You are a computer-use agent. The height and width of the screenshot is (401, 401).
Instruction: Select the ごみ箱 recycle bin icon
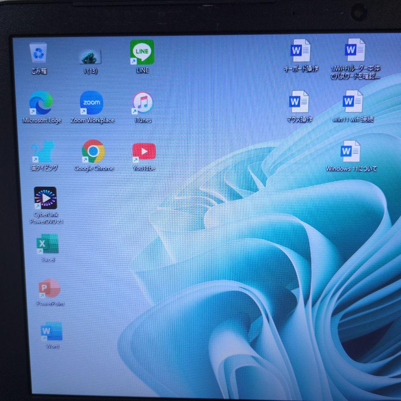coord(39,54)
